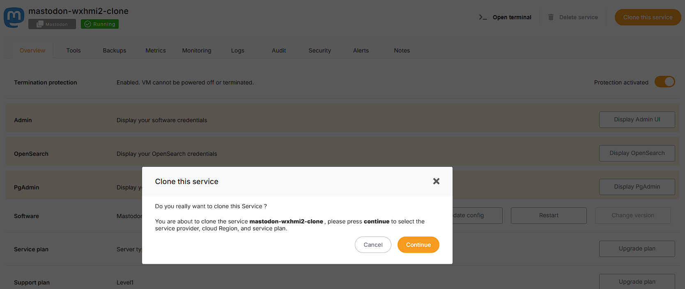Close the clone dialog with X
This screenshot has height=289, width=685.
(x=436, y=181)
